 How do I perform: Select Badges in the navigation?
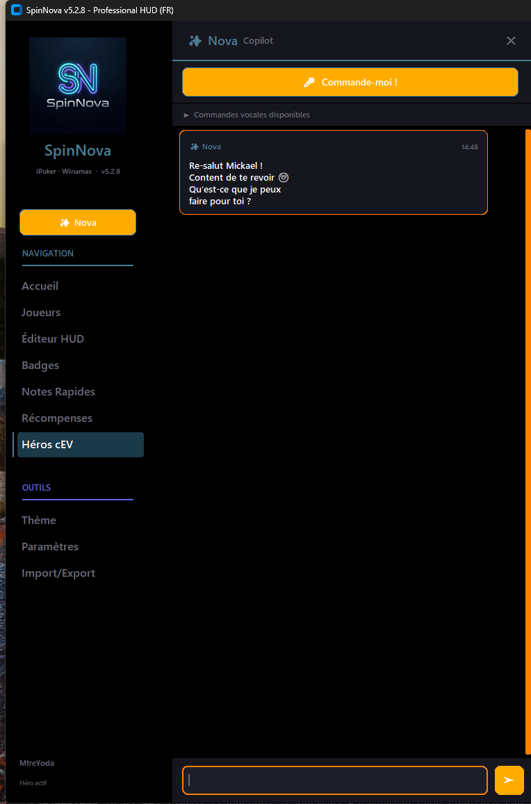pyautogui.click(x=40, y=365)
